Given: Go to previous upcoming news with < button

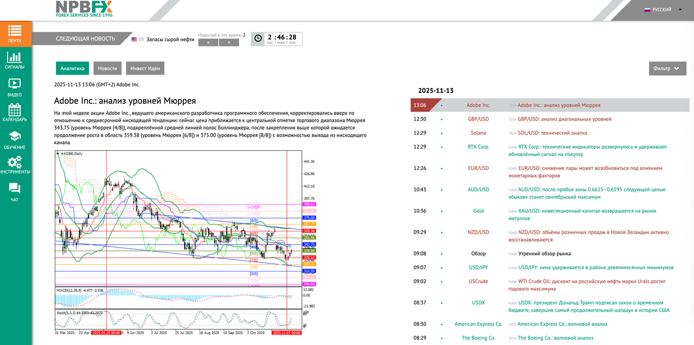Looking at the screenshot, I should [x=208, y=43].
